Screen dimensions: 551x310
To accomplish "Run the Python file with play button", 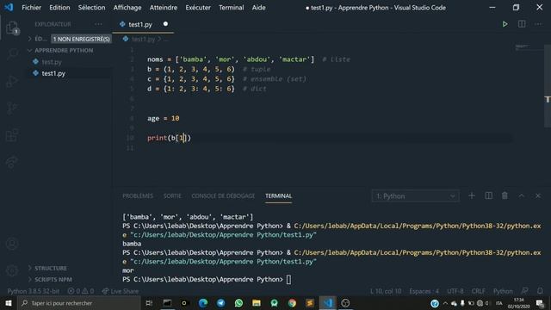I will [x=505, y=24].
